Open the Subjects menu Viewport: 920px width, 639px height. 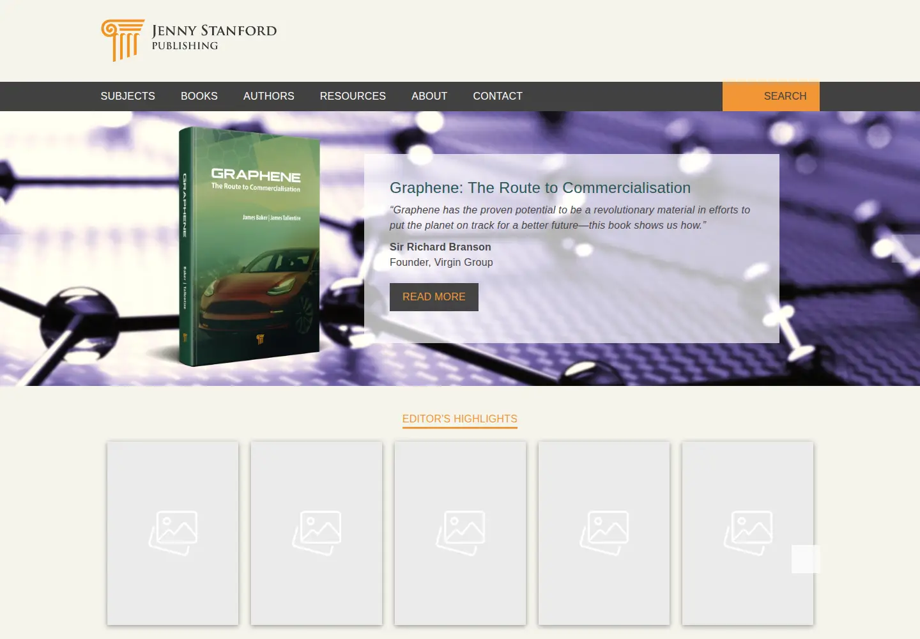pos(128,96)
